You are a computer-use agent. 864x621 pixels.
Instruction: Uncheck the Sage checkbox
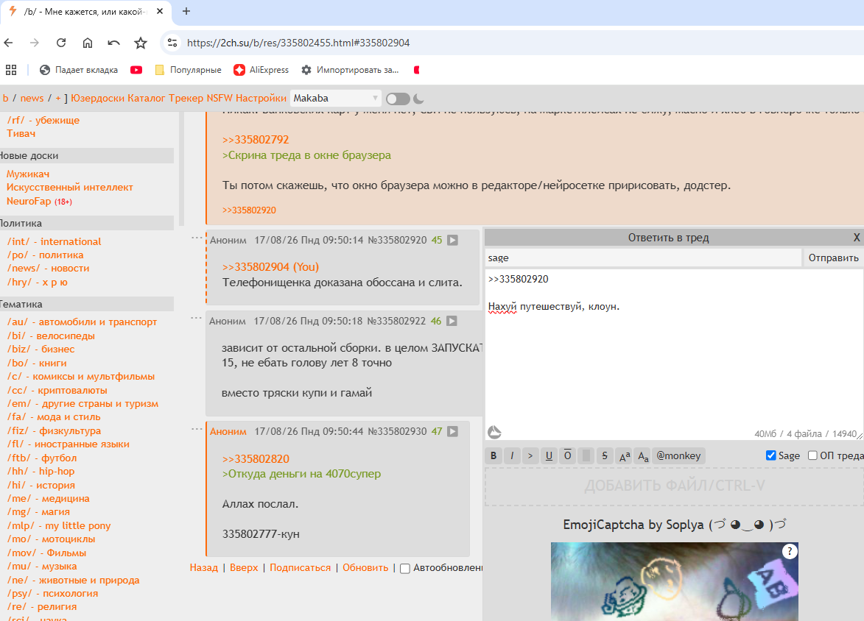point(771,455)
